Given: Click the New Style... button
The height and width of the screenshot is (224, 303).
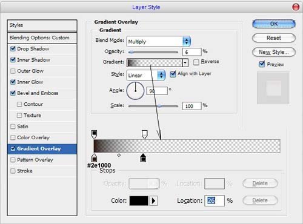Looking at the screenshot, I should tap(274, 52).
